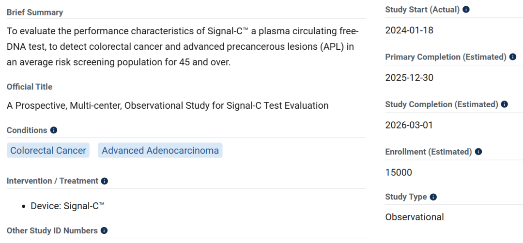Click the Brief Summary heading
Image resolution: width=523 pixels, height=243 pixels.
pos(34,12)
